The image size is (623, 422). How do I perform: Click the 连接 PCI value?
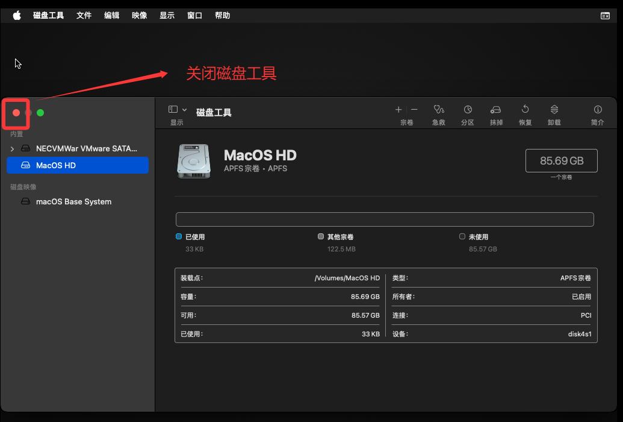click(x=586, y=315)
